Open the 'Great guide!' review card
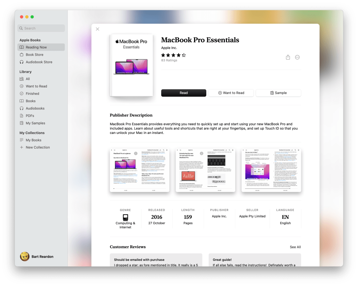This screenshot has height=286, width=358. [255, 260]
